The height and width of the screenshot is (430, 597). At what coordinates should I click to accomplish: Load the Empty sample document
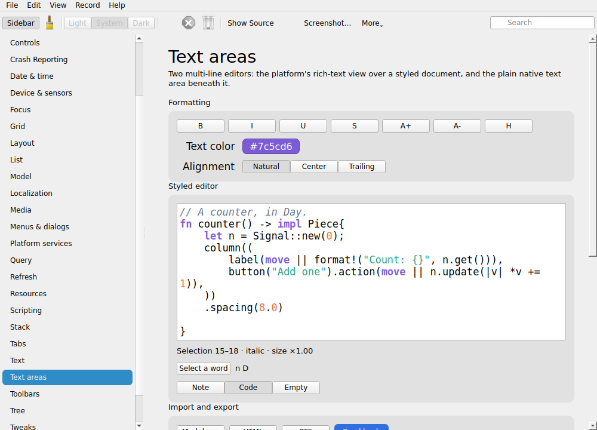[296, 388]
